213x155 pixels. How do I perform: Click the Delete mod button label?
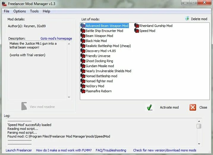[199, 19]
